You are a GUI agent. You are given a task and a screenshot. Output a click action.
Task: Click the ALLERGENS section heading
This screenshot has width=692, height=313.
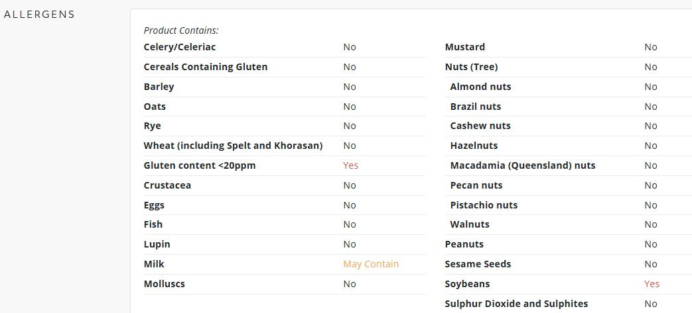point(39,15)
